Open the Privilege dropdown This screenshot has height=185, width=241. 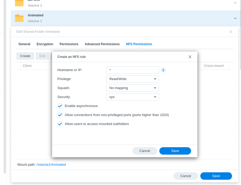(133, 79)
